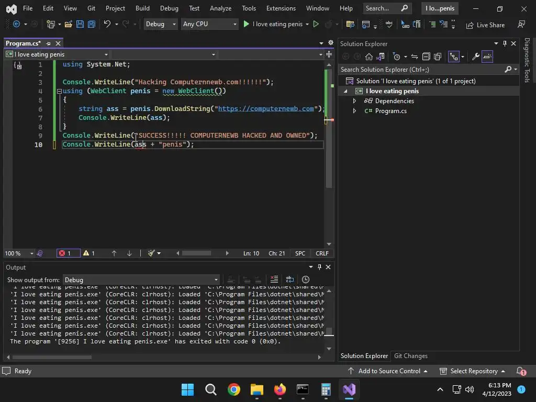This screenshot has height=402, width=536.
Task: Switch views icon in Solution Explorer
Action: tap(381, 57)
